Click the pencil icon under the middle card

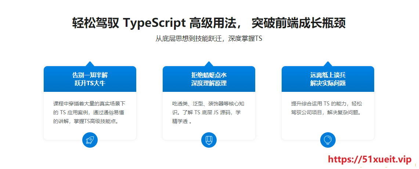tap(209, 140)
